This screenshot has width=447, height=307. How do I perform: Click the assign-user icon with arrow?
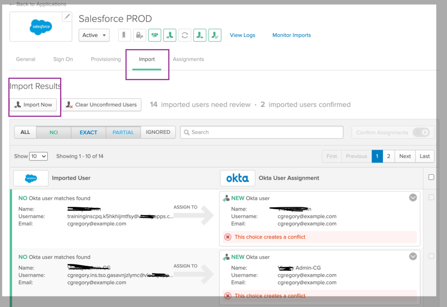pos(169,35)
